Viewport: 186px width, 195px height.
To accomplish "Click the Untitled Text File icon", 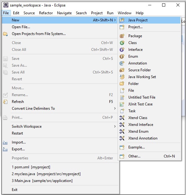I will coord(122,97).
